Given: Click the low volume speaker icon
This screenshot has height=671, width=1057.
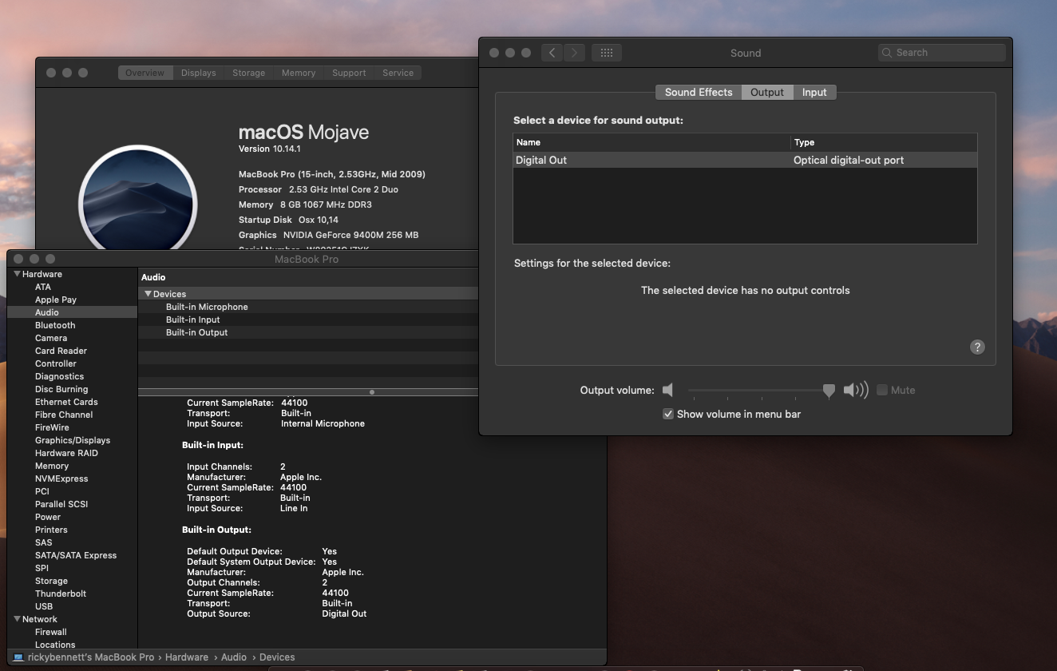Looking at the screenshot, I should click(667, 390).
